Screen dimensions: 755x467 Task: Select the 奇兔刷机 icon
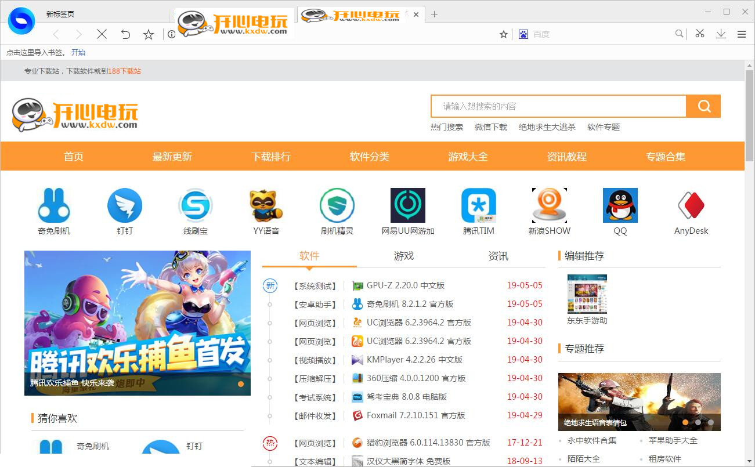pos(54,205)
